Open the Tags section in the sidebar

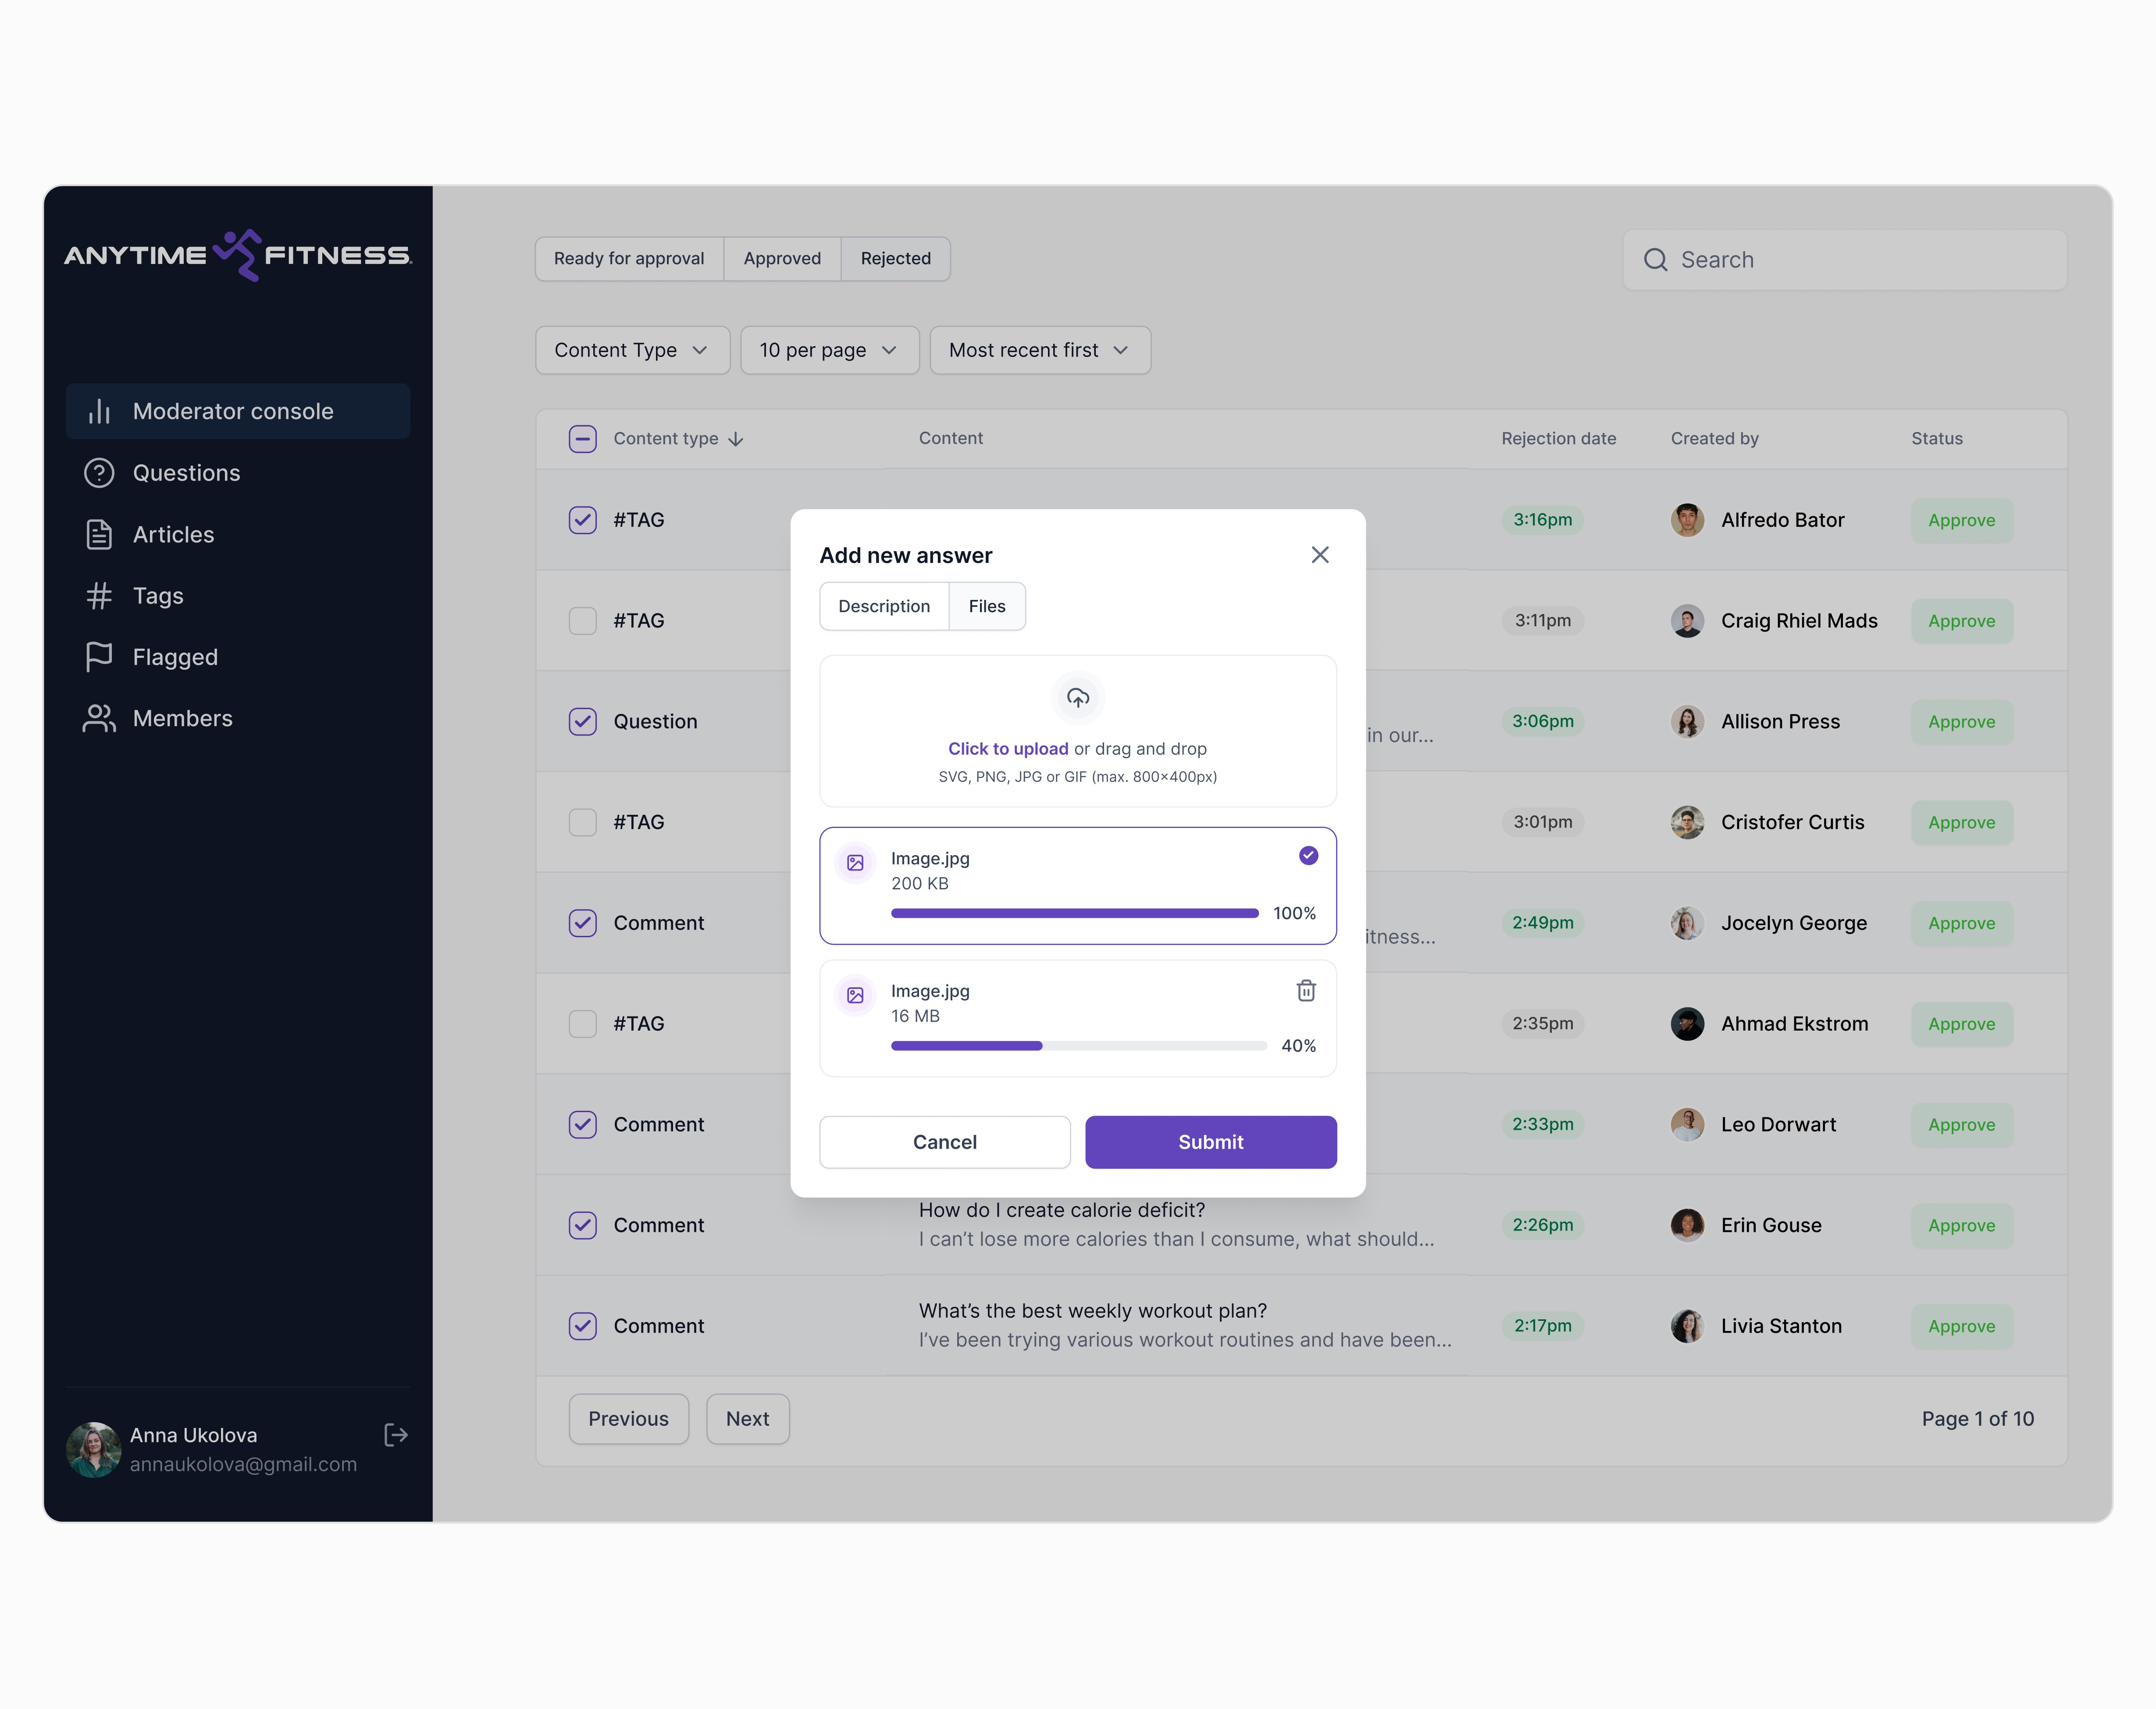pyautogui.click(x=157, y=596)
